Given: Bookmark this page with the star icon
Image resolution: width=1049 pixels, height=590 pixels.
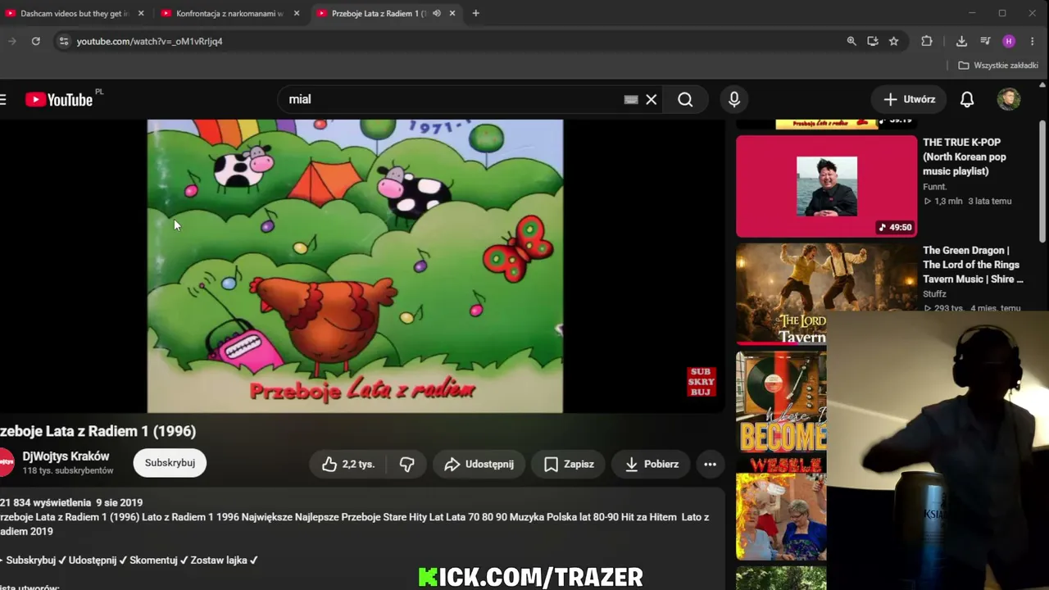Looking at the screenshot, I should (894, 41).
